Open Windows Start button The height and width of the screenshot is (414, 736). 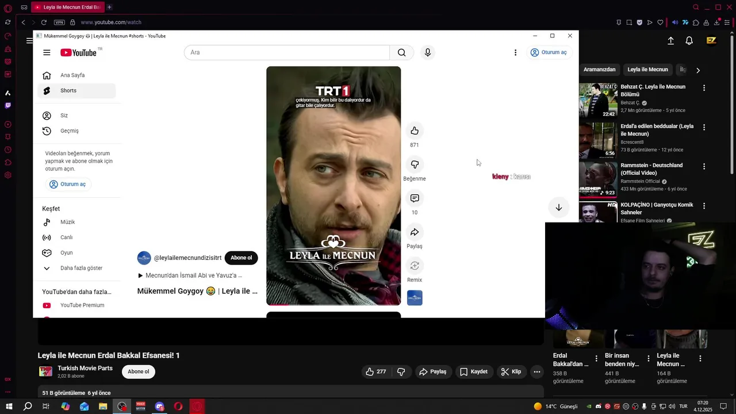click(9, 407)
